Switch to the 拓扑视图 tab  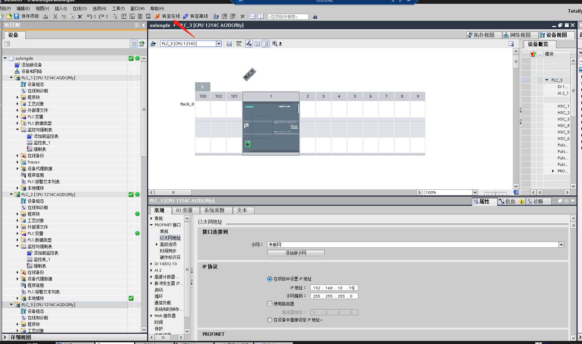(484, 35)
